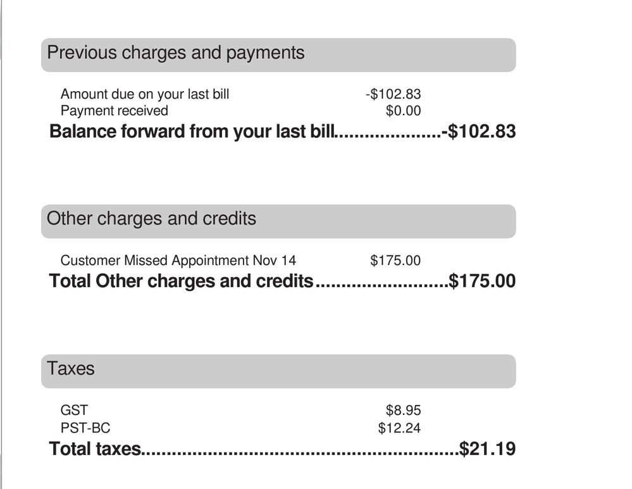Screen dimensions: 632x489
Task: Select the Customer Missed Appointment Nov 14 line
Action: pyautogui.click(x=178, y=260)
